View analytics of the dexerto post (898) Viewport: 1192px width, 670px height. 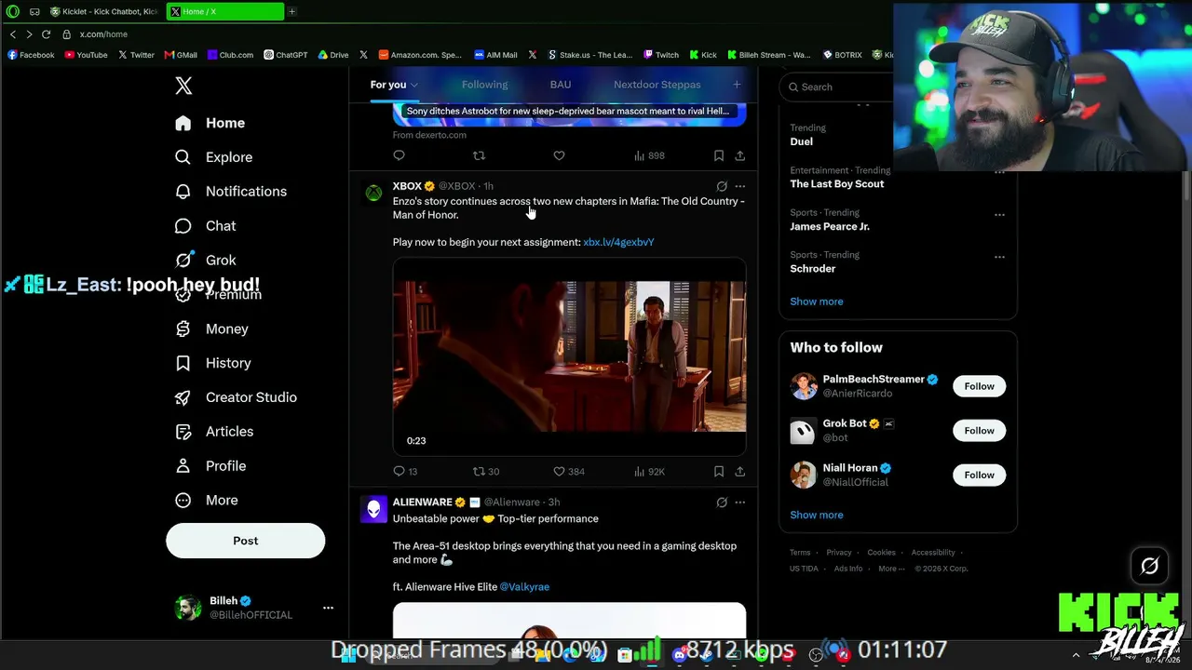click(648, 155)
